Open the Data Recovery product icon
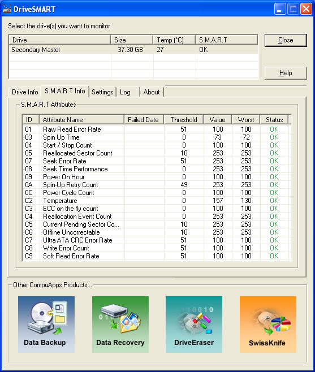Viewport: 315px width, 372px height. (120, 325)
